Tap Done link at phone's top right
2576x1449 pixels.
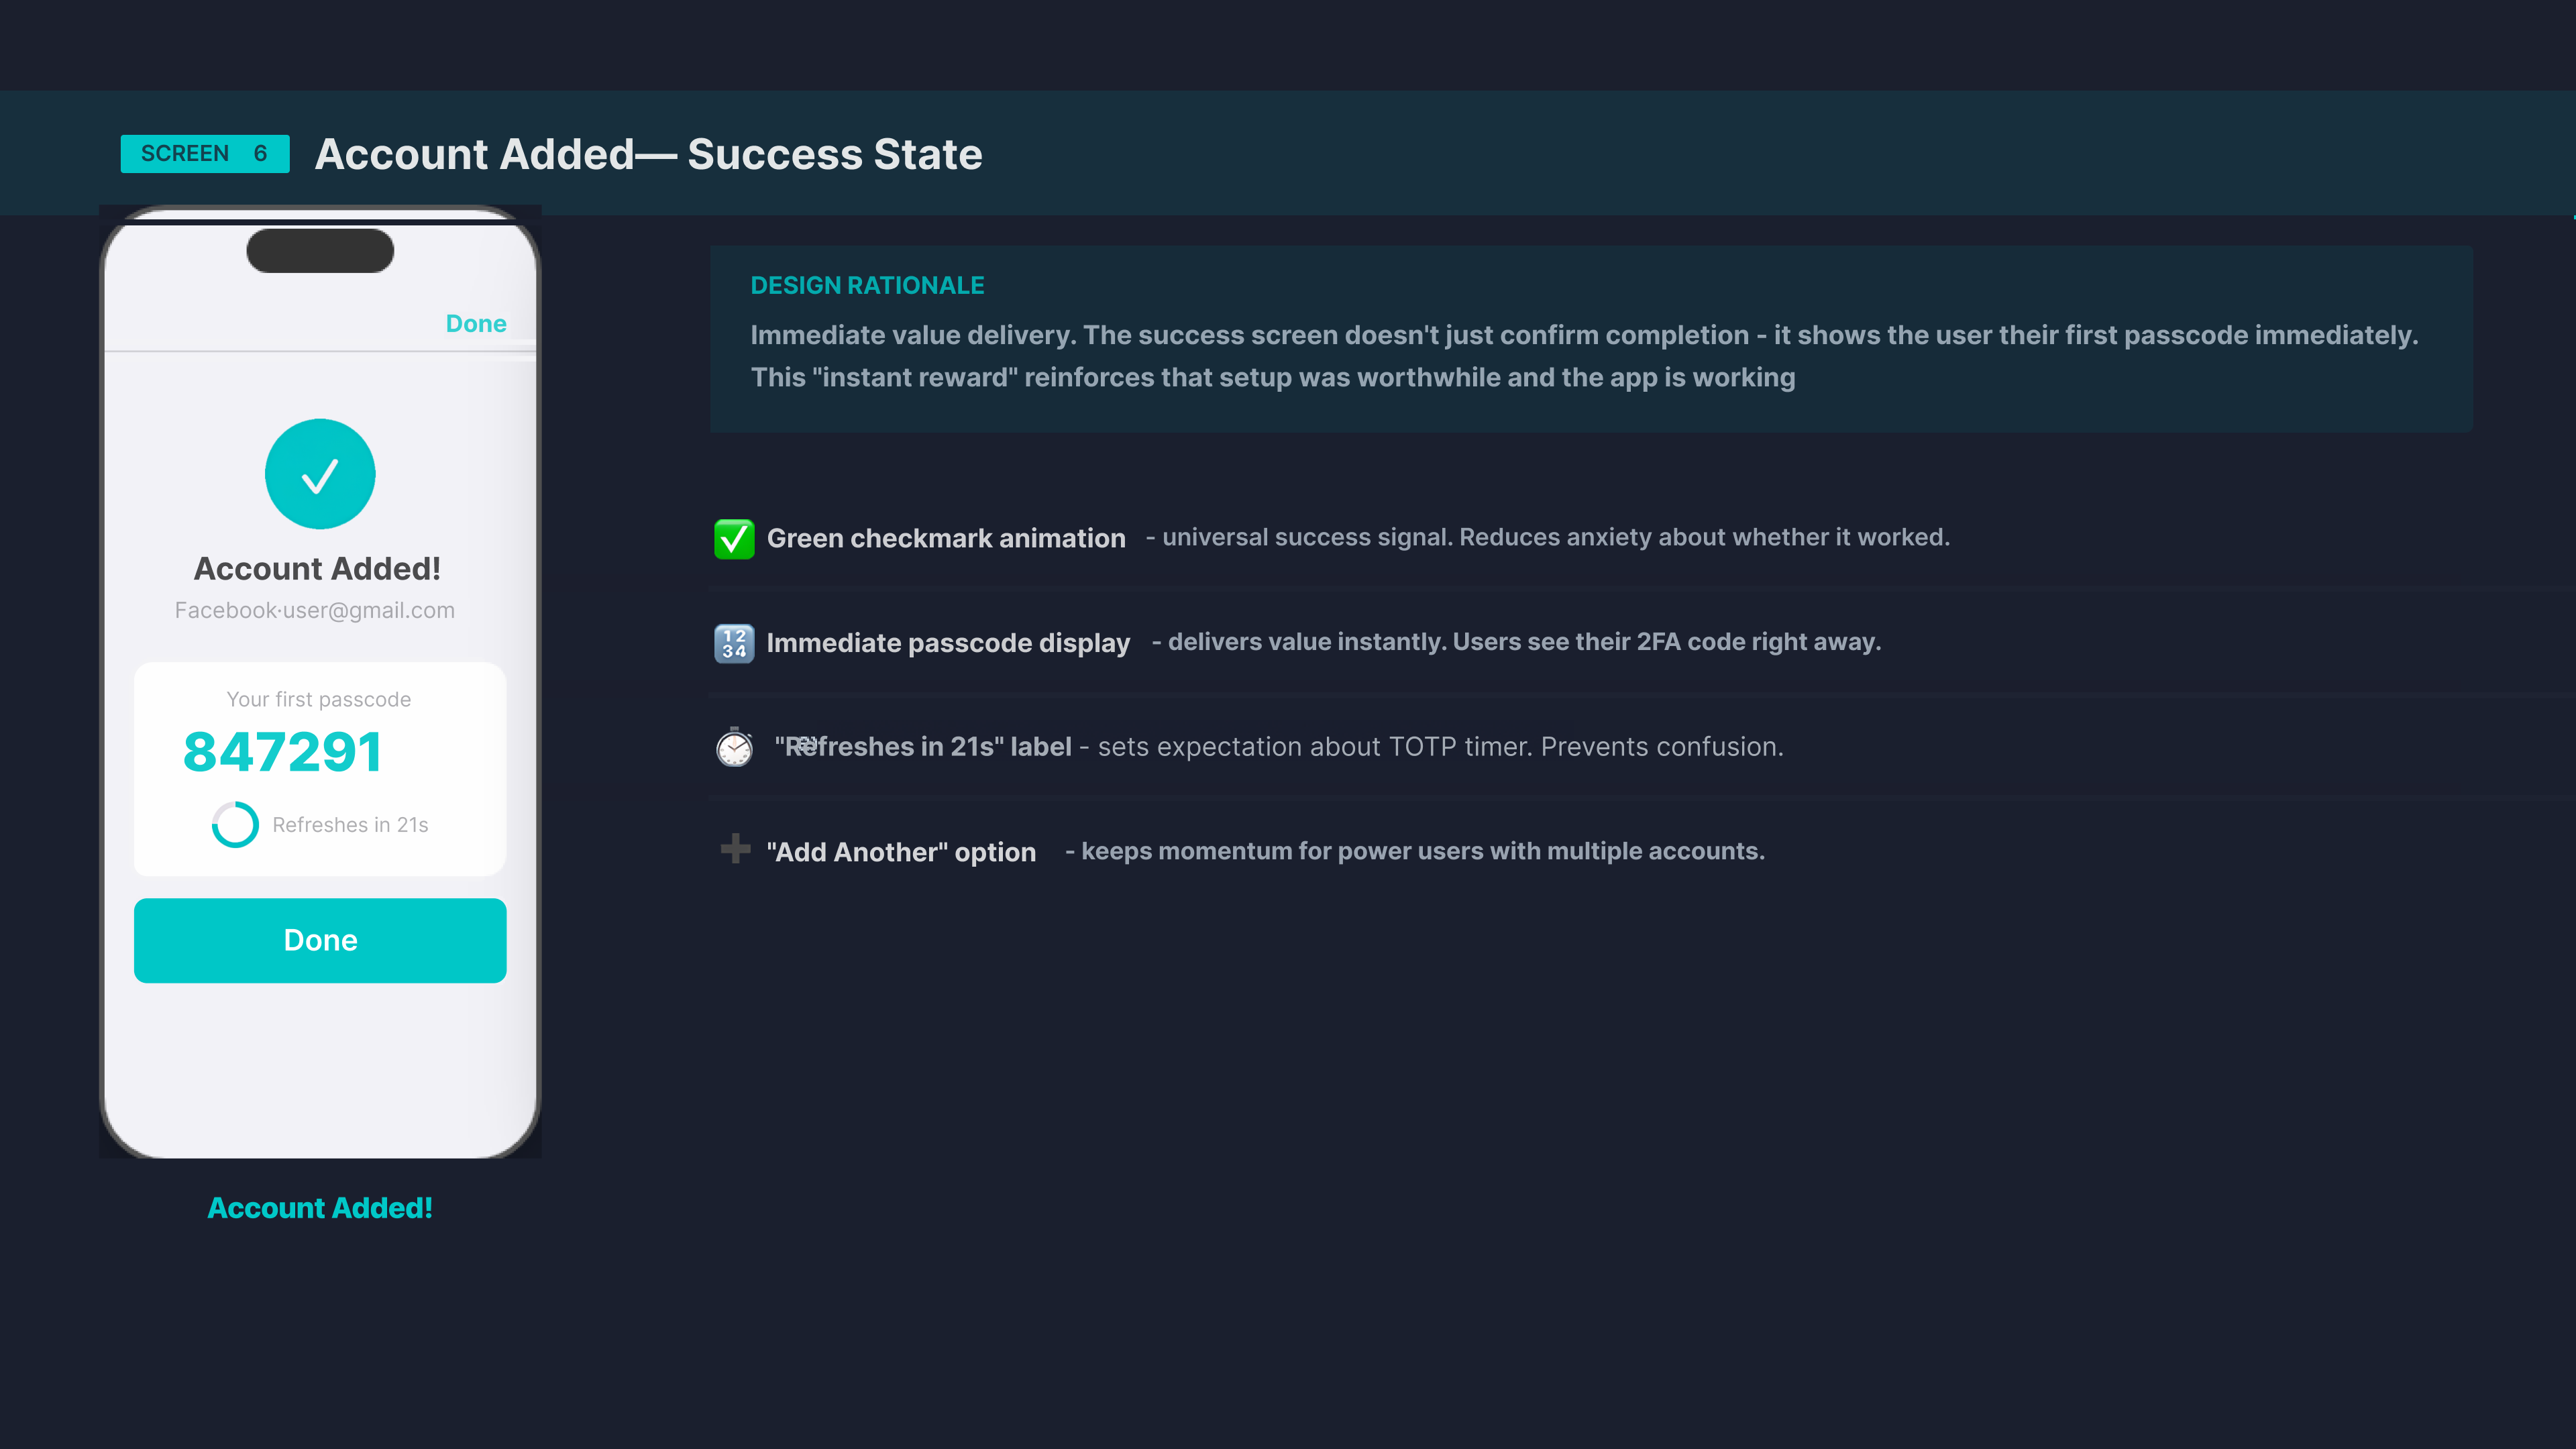(476, 324)
